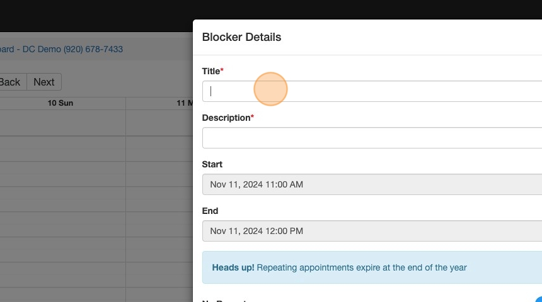
Task: Click the Description field label
Action: coord(226,118)
